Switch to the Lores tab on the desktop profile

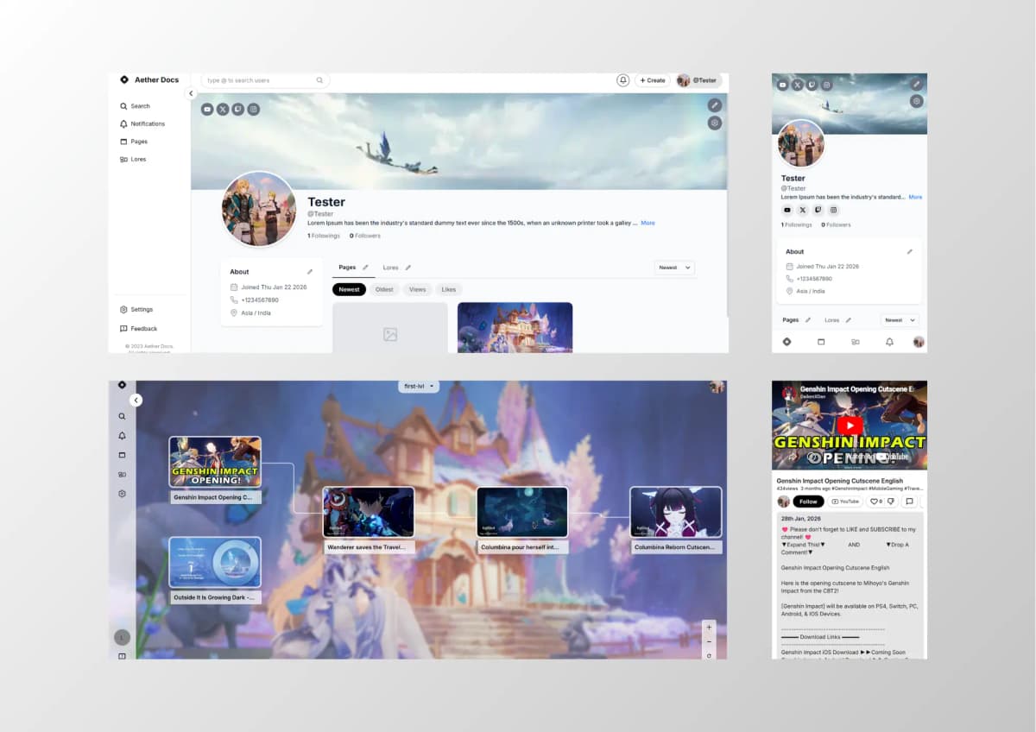[x=391, y=268]
